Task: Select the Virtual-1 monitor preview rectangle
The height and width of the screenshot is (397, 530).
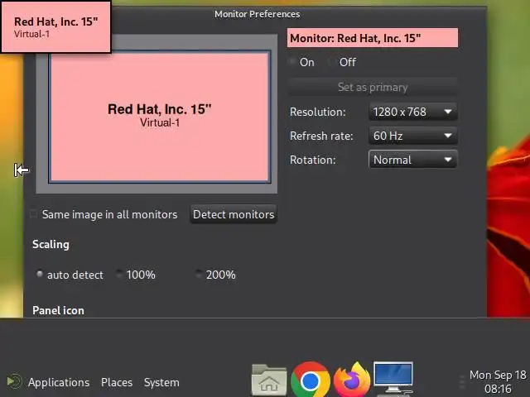Action: [160, 117]
